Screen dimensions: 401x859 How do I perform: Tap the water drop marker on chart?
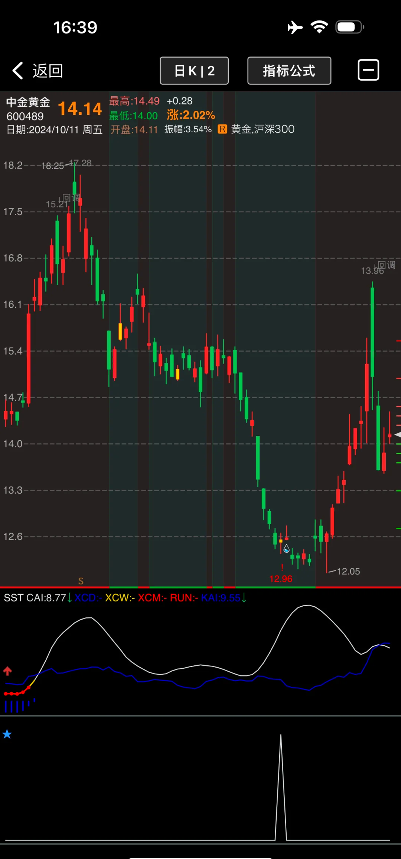[x=286, y=549]
